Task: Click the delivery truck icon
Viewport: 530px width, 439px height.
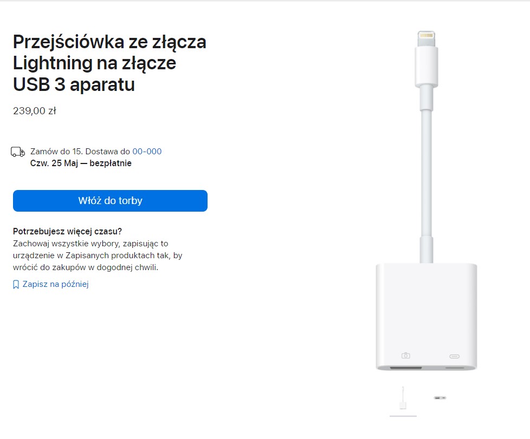Action: [x=18, y=152]
